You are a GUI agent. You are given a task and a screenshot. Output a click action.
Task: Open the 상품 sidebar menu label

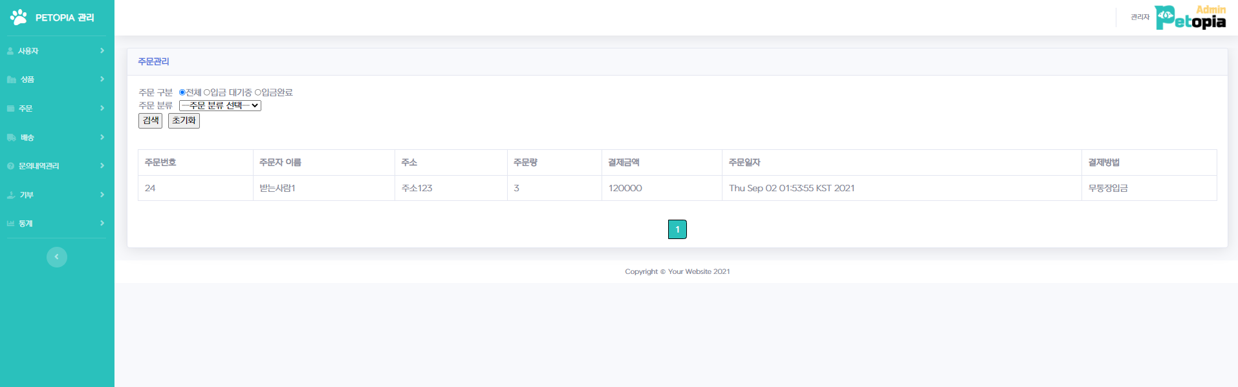pyautogui.click(x=27, y=79)
